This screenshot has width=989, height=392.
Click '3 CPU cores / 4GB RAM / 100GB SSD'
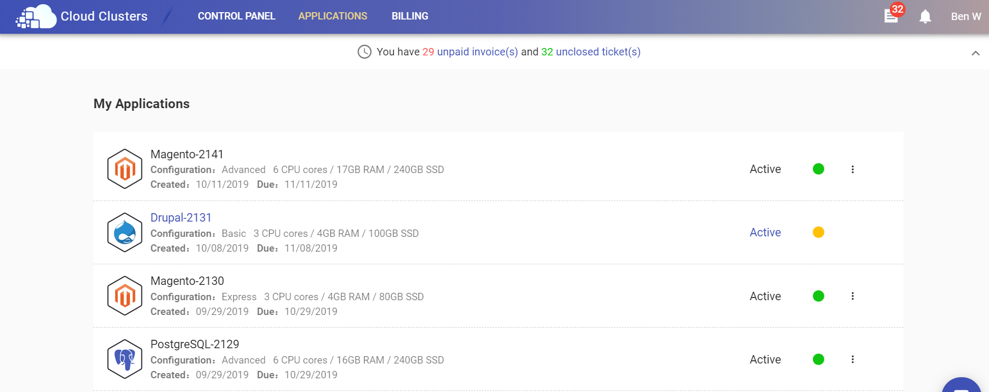(x=336, y=233)
